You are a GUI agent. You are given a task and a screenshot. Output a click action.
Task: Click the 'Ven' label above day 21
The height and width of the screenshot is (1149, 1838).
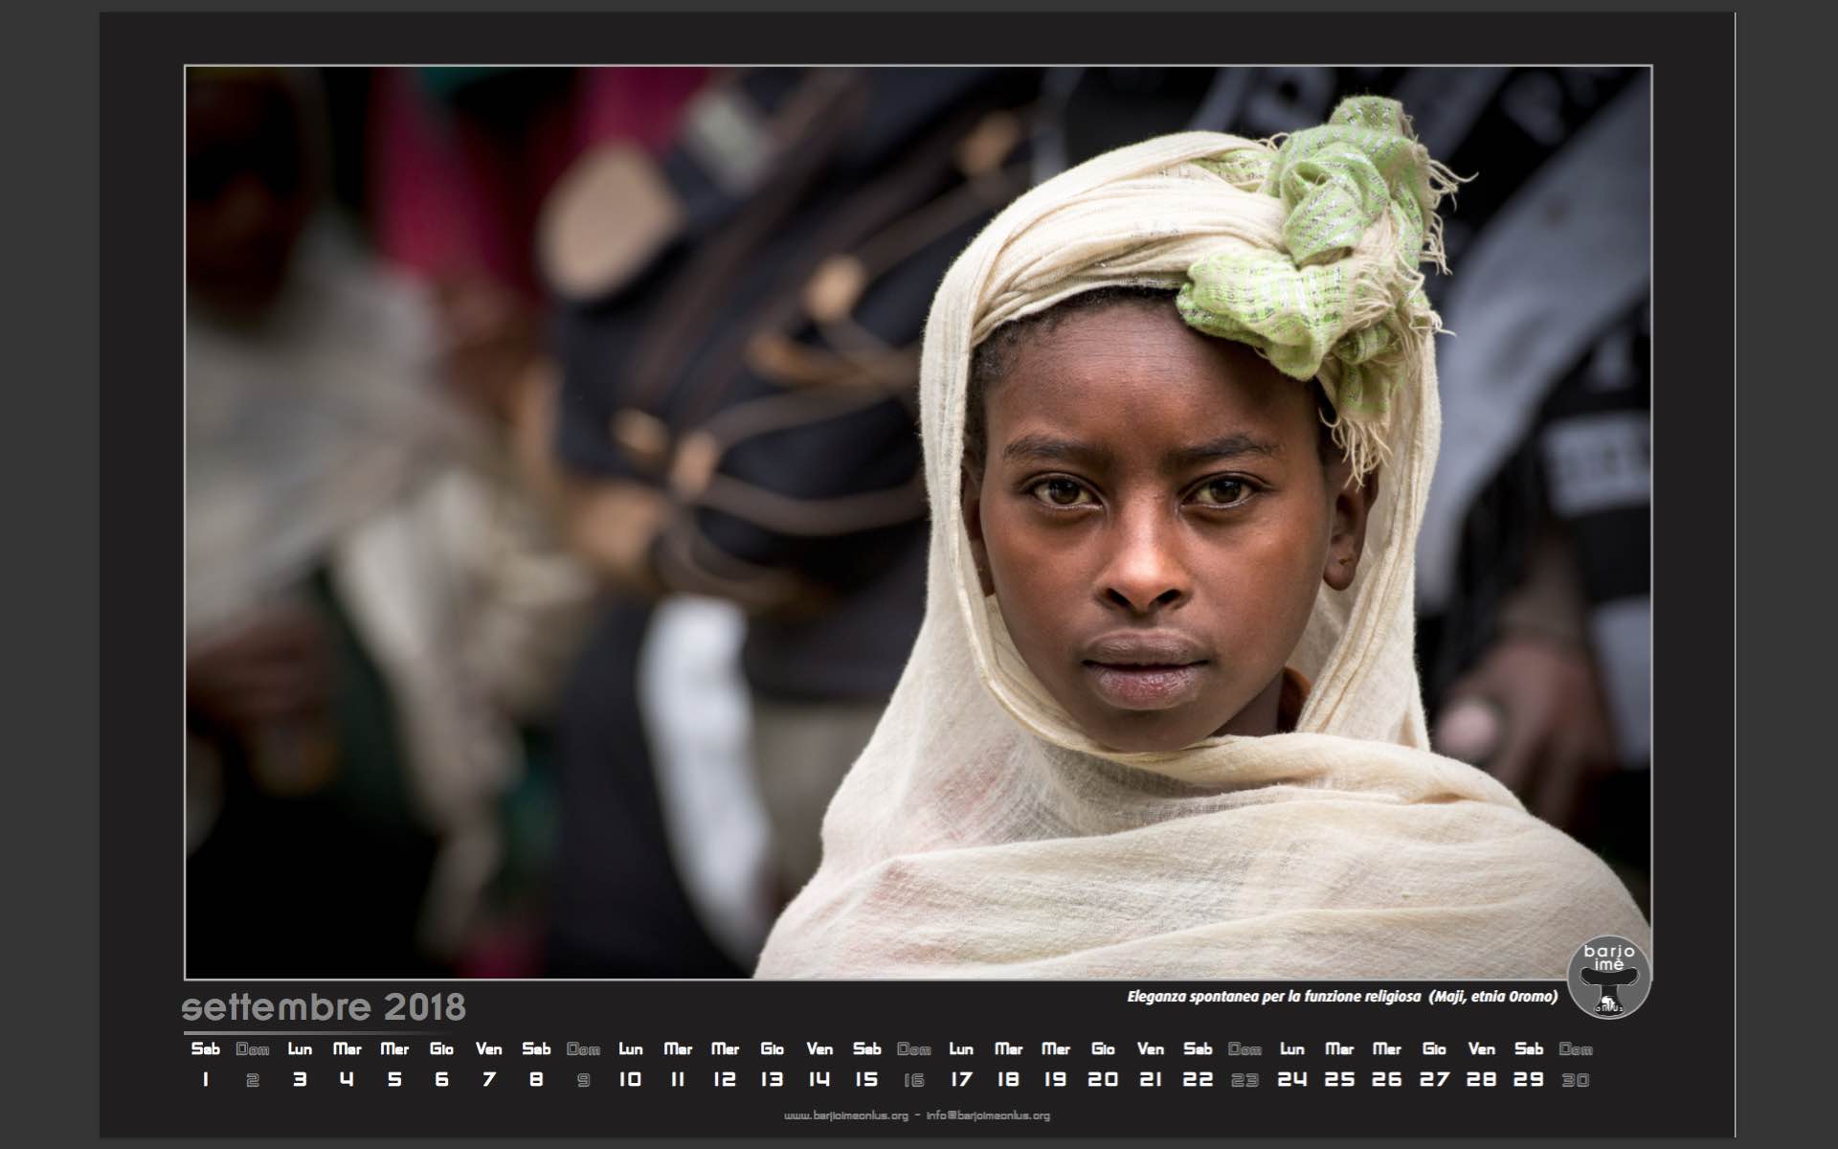click(1150, 1048)
